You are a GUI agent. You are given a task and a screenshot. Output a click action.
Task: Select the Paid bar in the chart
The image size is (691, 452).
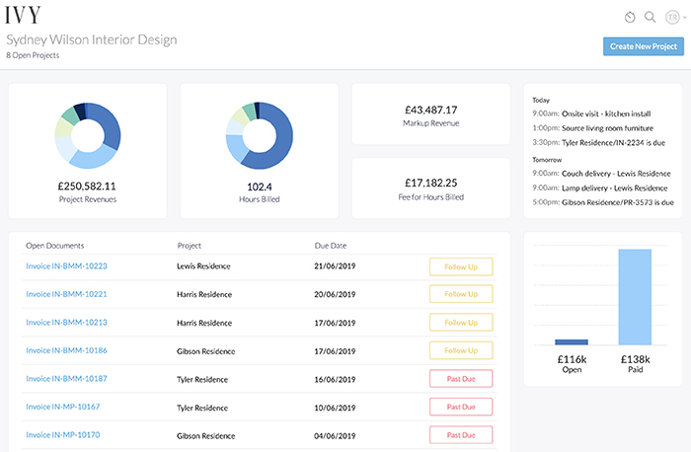point(635,297)
